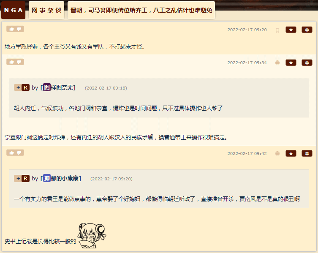Click thumbs-up on the 09:20 post
Screen dimensions: 318x253
tap(11, 29)
